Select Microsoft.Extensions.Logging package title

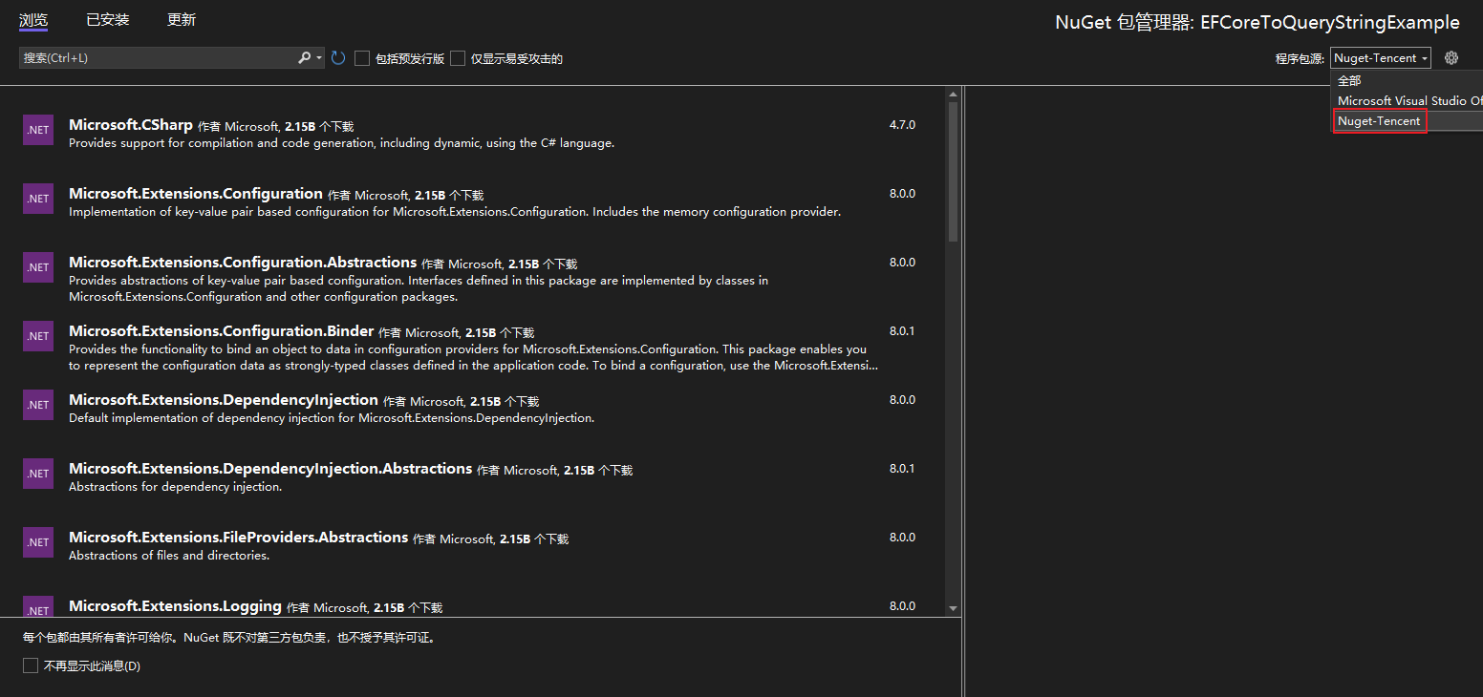[x=175, y=606]
